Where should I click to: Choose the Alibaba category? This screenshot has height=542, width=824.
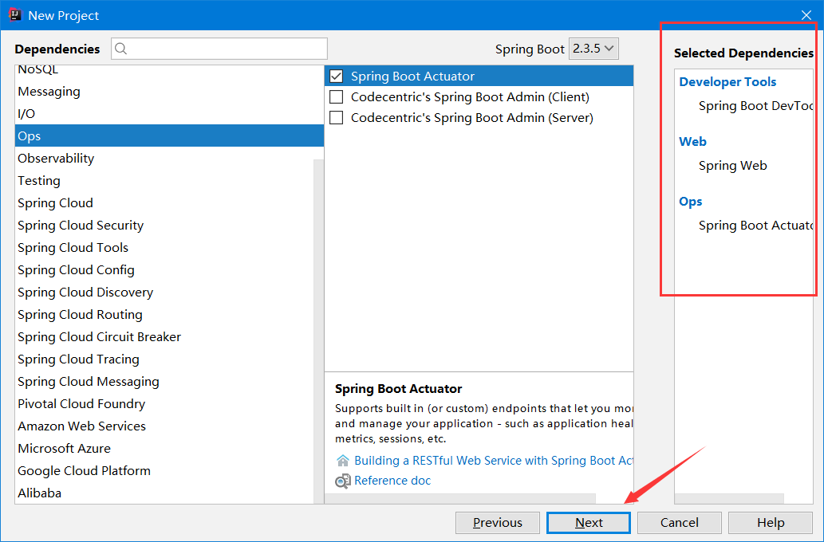164,493
